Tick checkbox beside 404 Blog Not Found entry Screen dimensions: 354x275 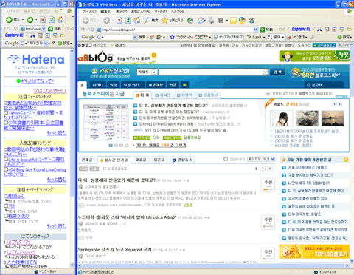(6, 169)
